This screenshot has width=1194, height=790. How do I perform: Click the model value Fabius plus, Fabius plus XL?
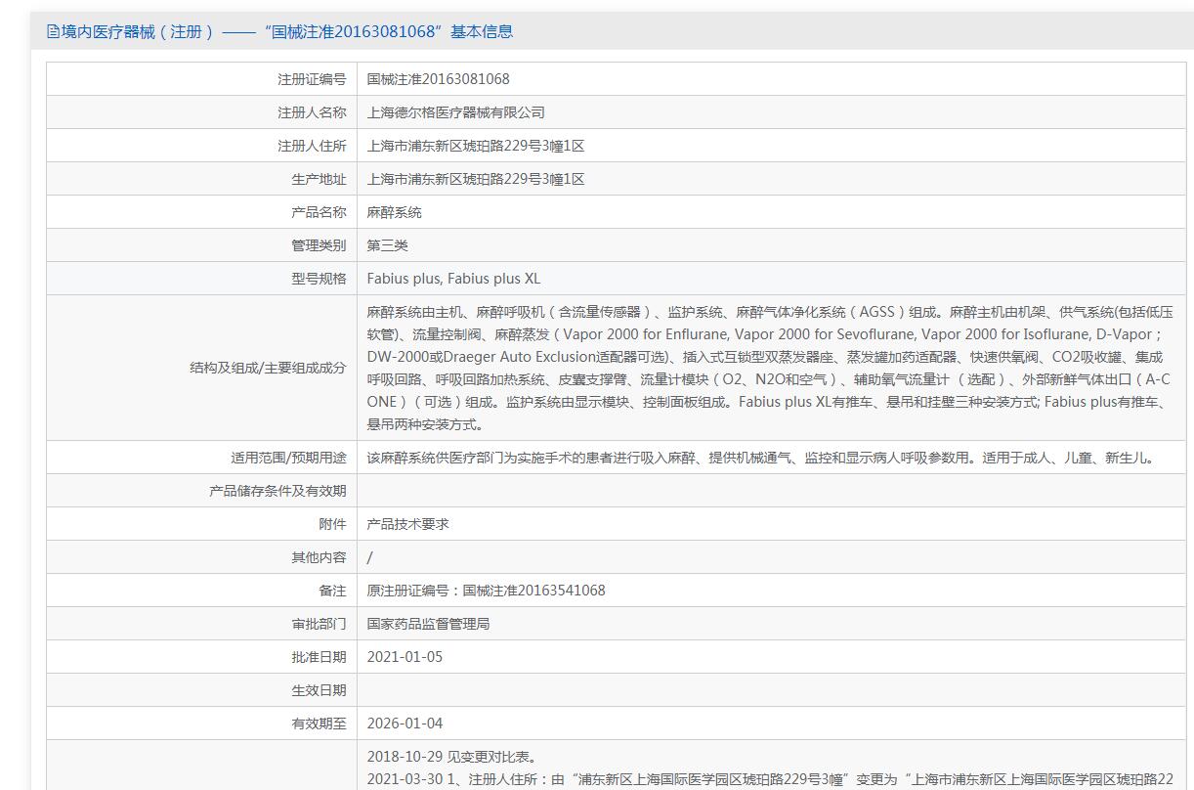pos(453,279)
